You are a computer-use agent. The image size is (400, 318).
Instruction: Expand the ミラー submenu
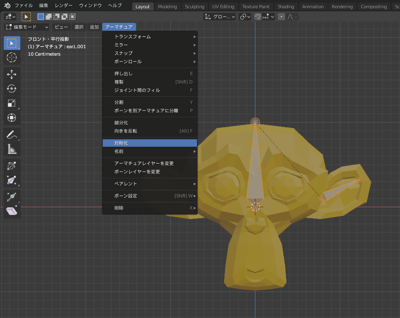coord(149,45)
